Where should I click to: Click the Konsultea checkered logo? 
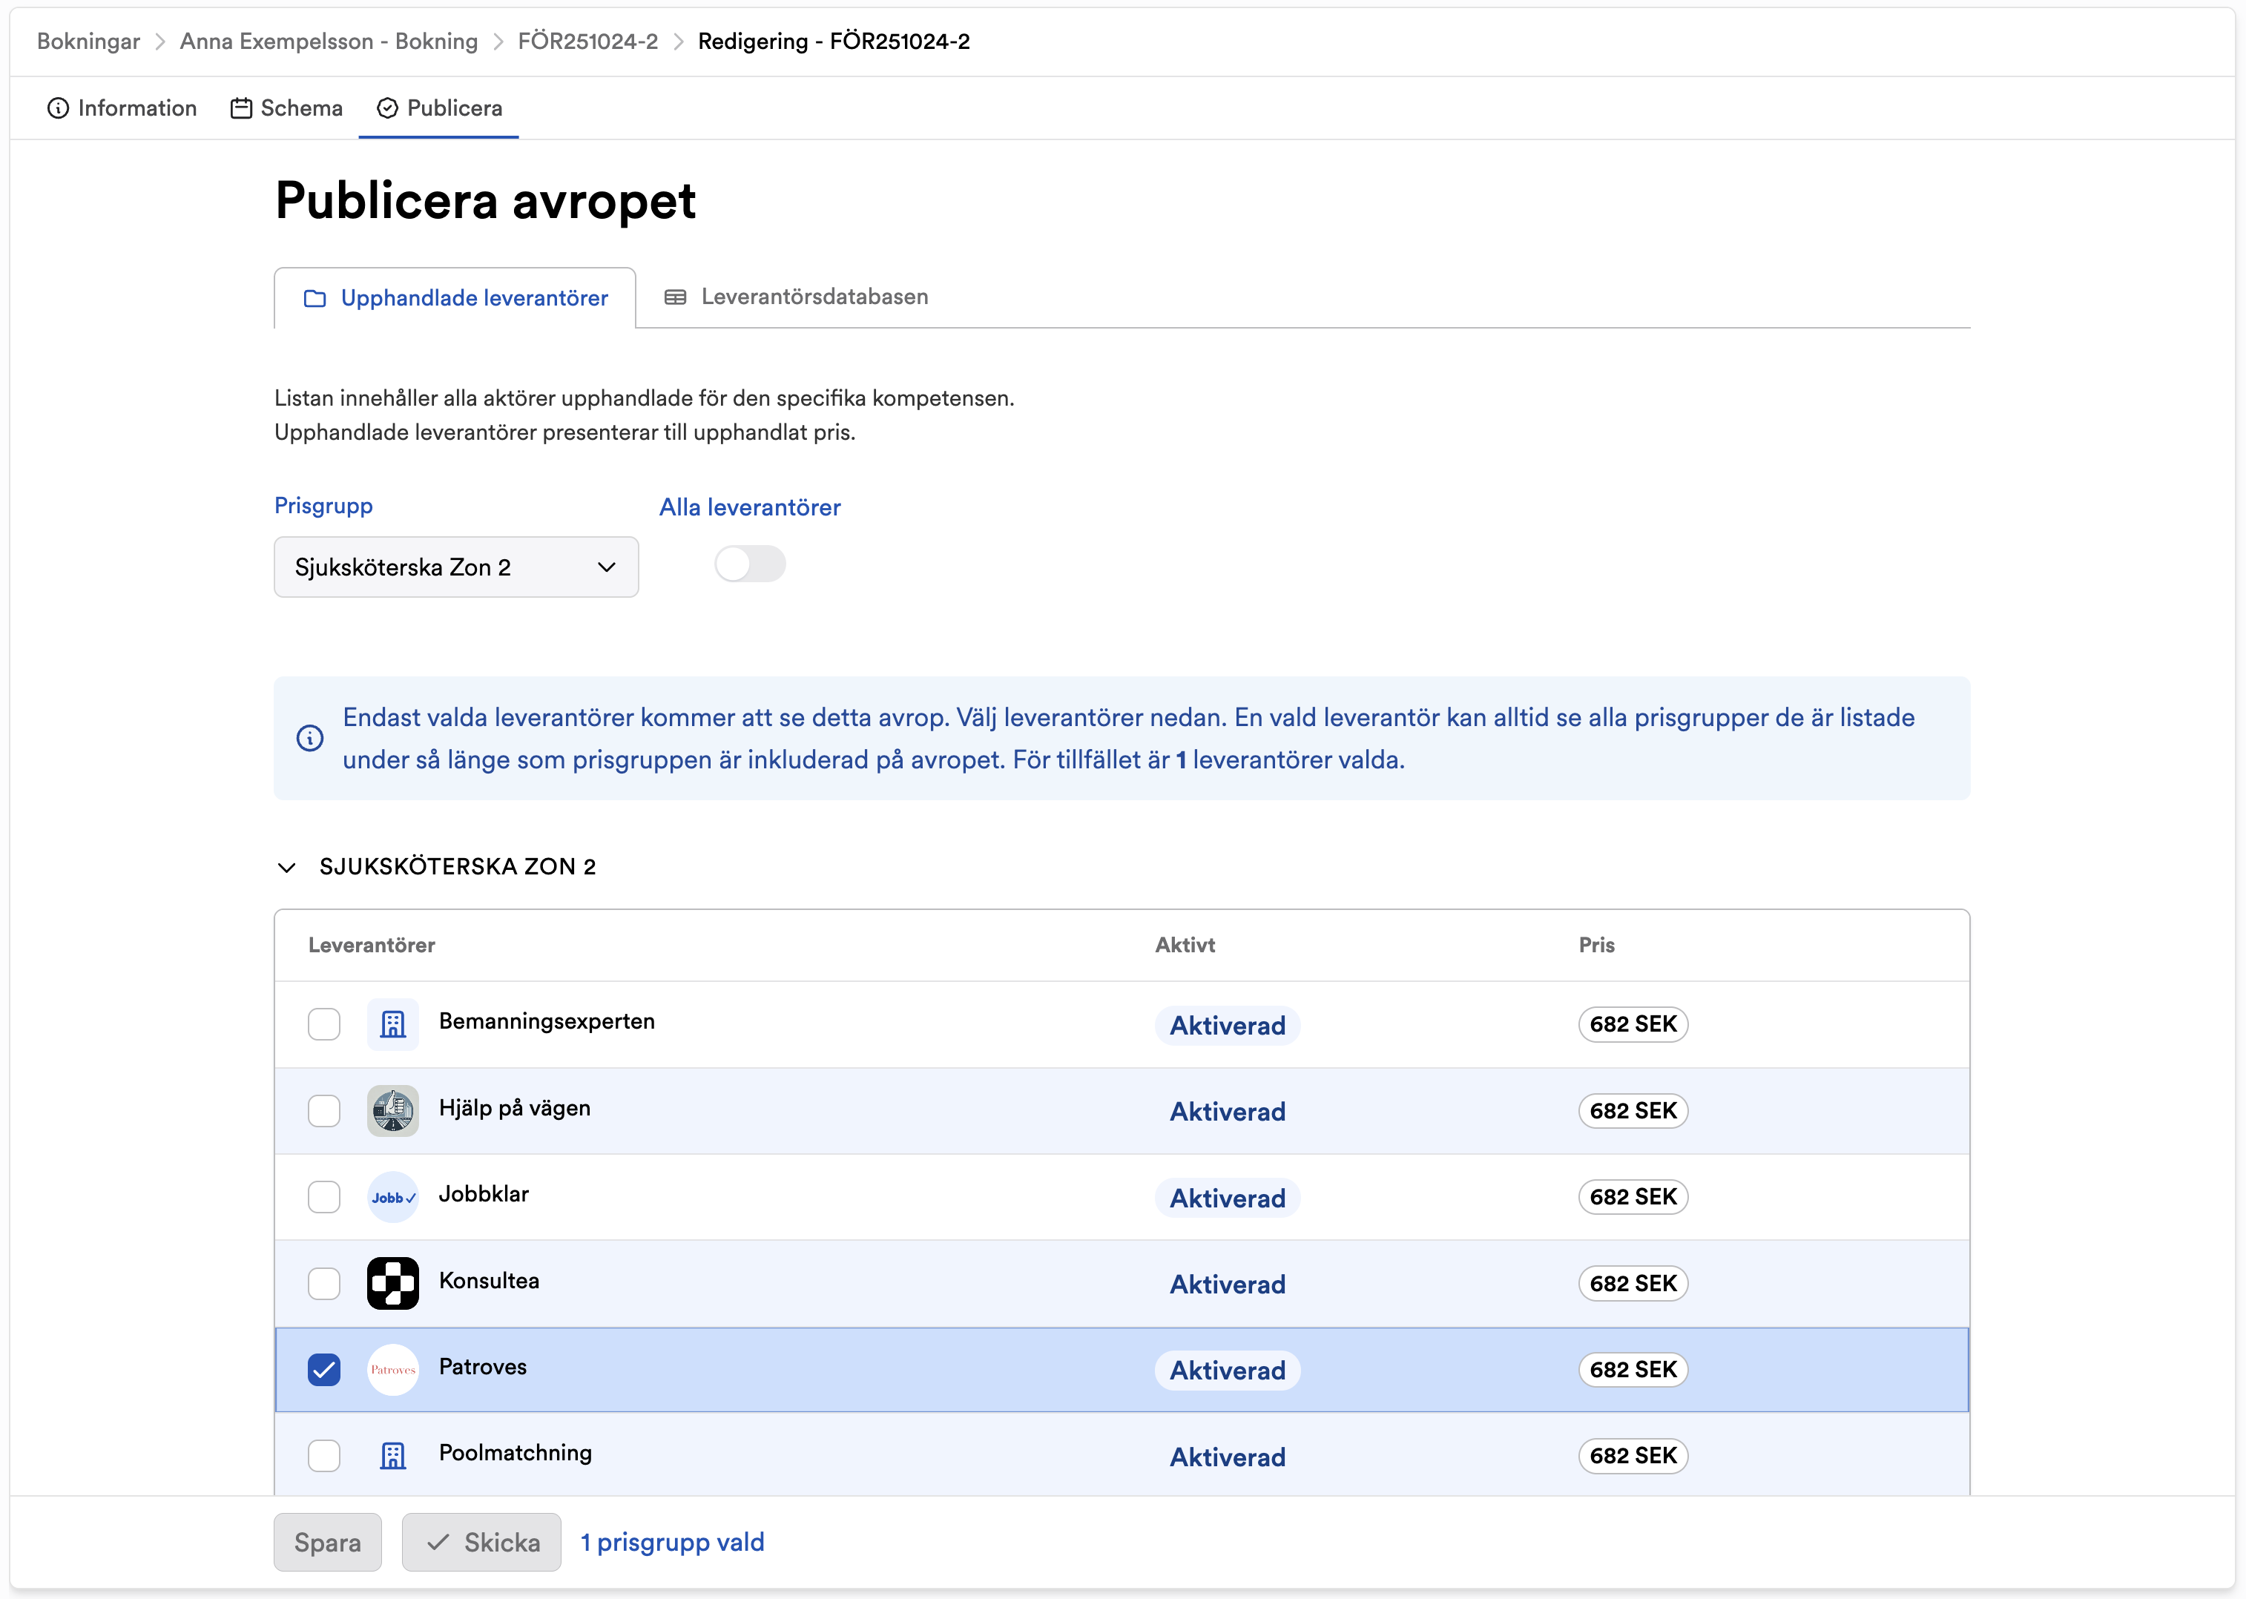(x=393, y=1283)
